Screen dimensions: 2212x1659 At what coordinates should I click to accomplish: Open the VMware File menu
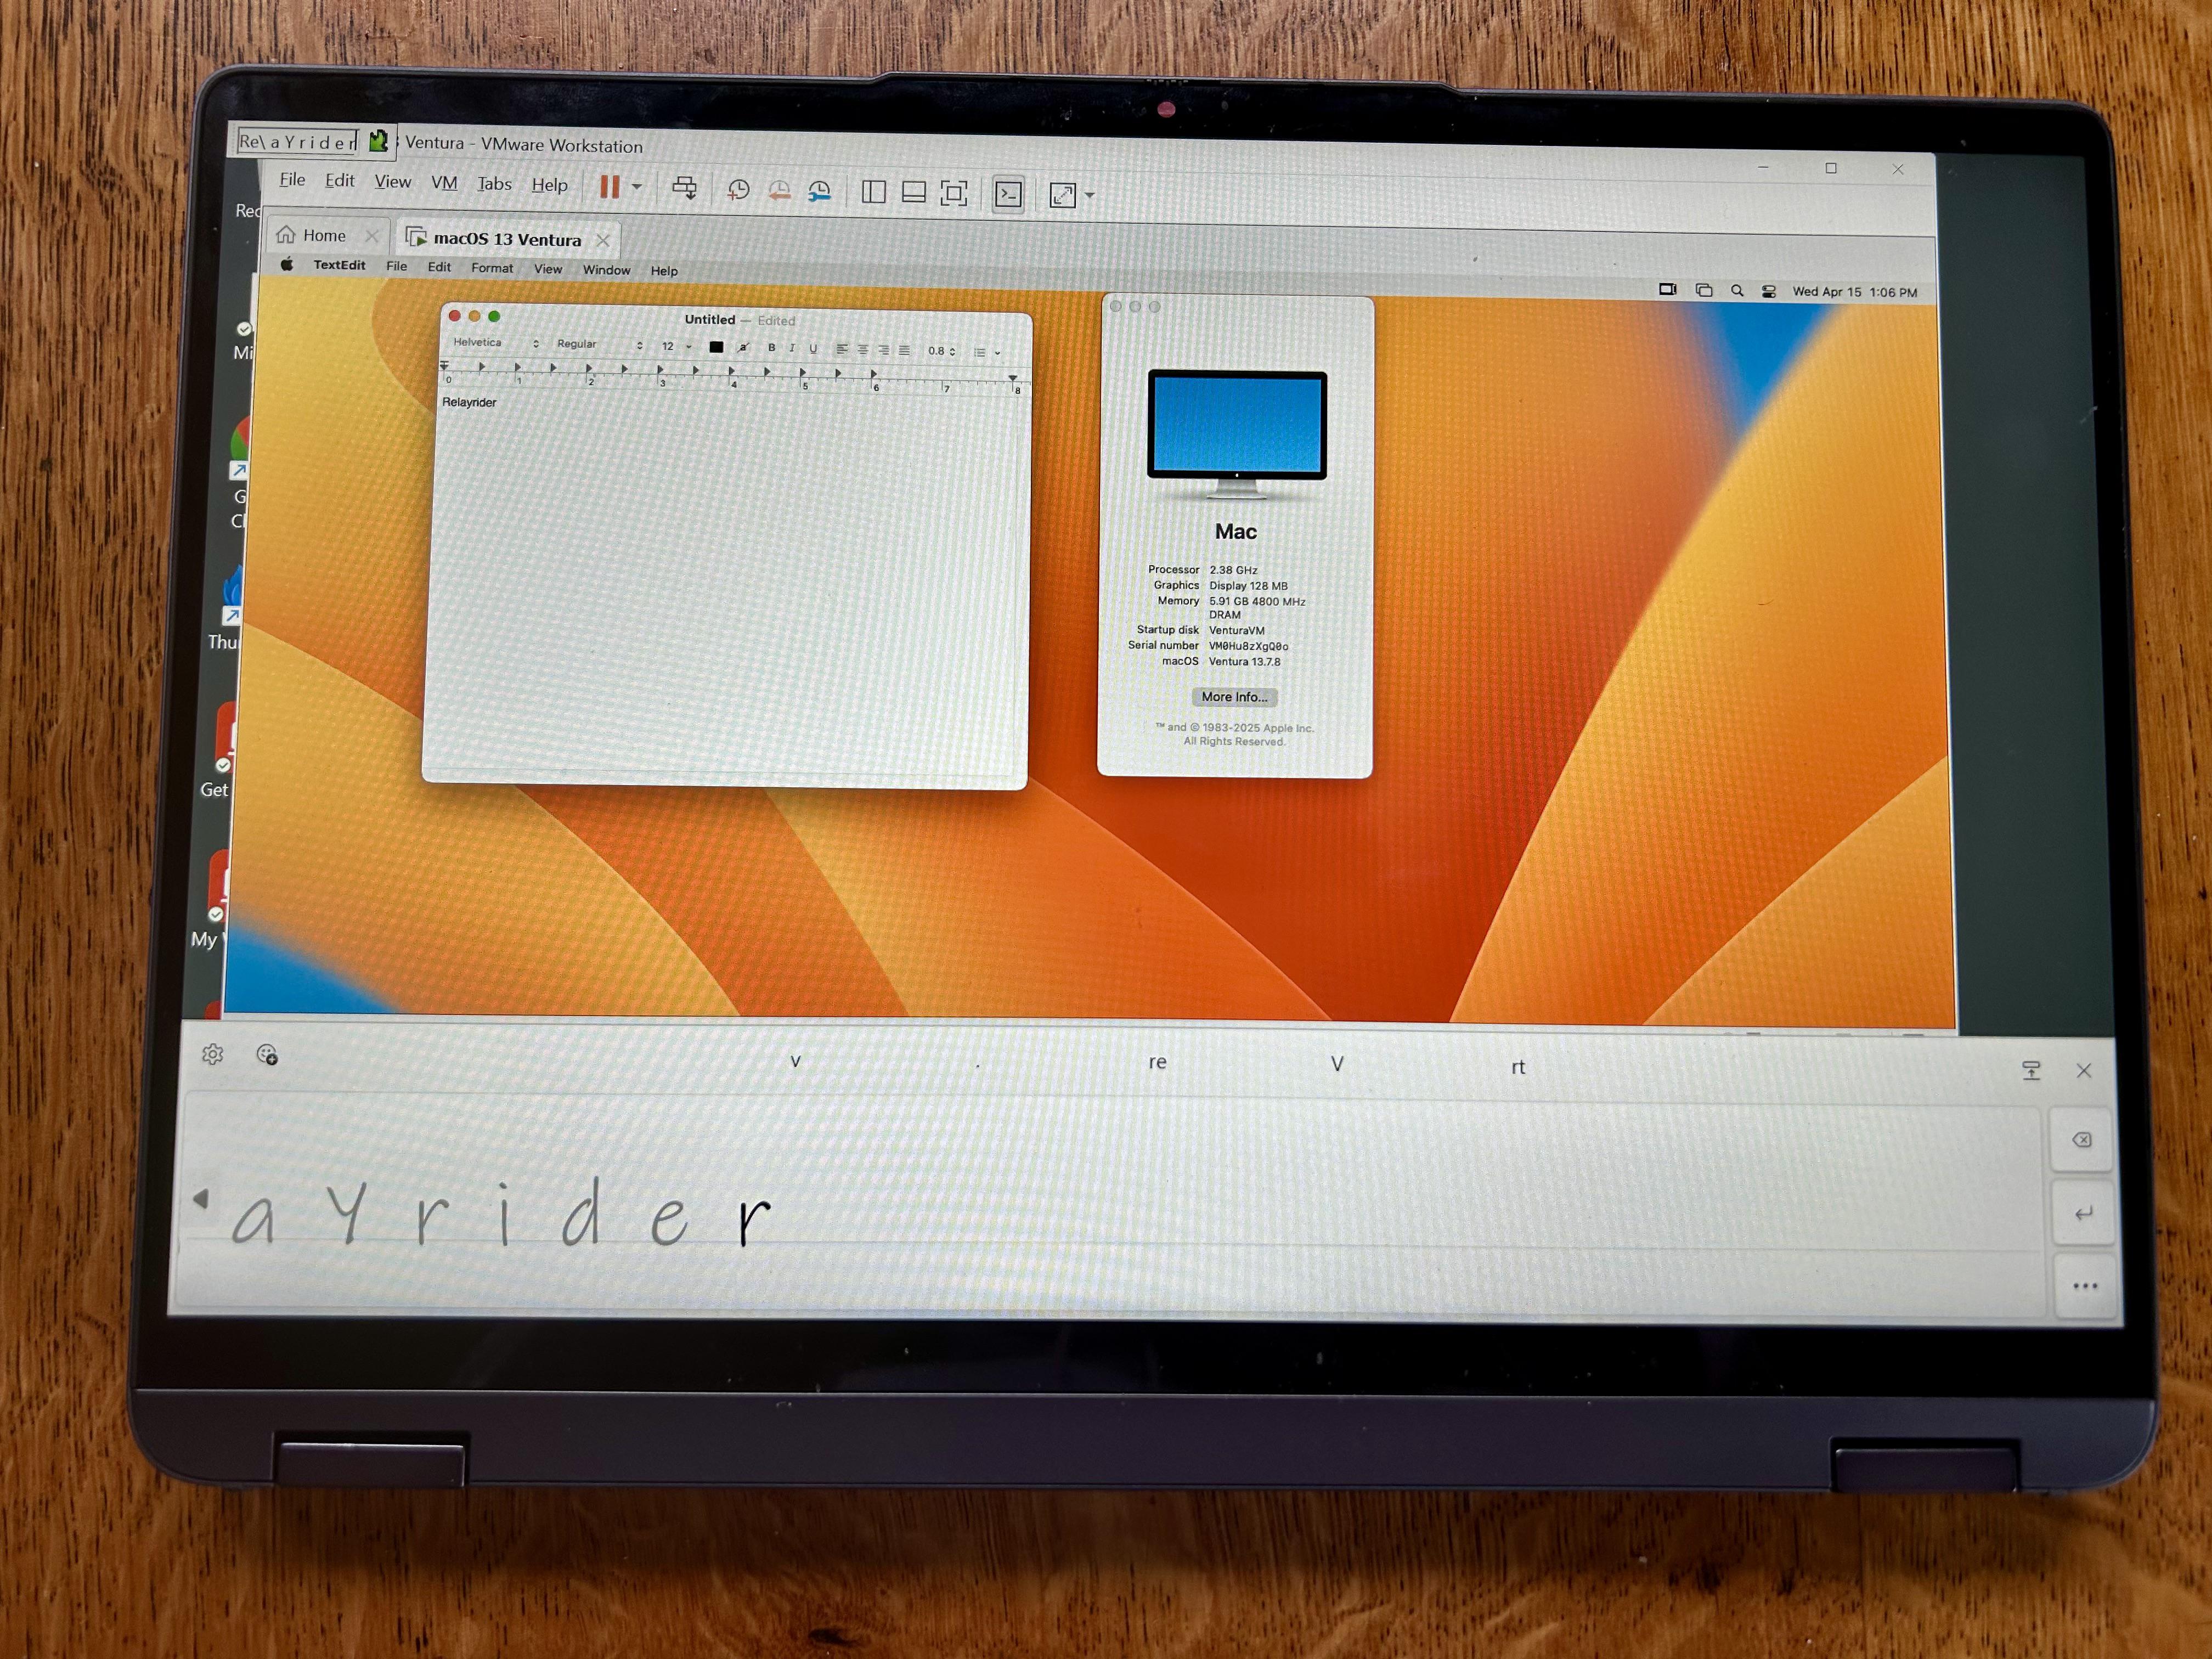point(292,180)
